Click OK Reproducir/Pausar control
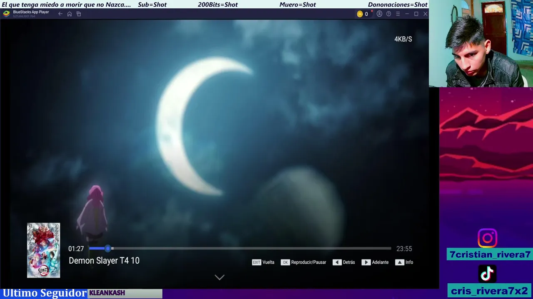 click(x=304, y=262)
